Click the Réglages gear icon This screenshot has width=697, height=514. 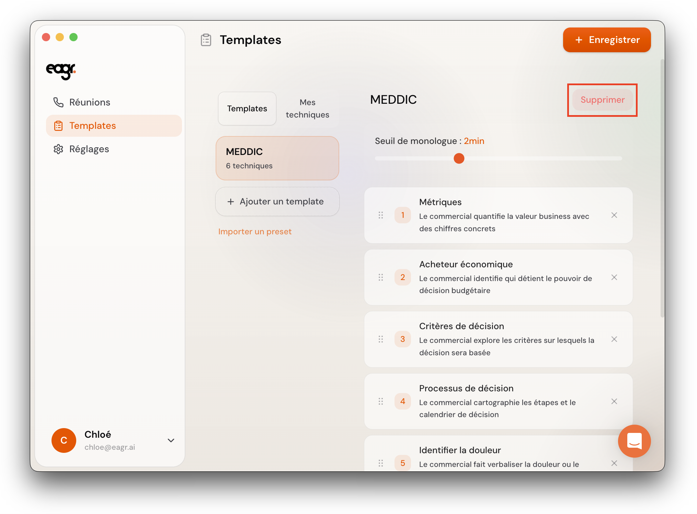[x=58, y=149]
